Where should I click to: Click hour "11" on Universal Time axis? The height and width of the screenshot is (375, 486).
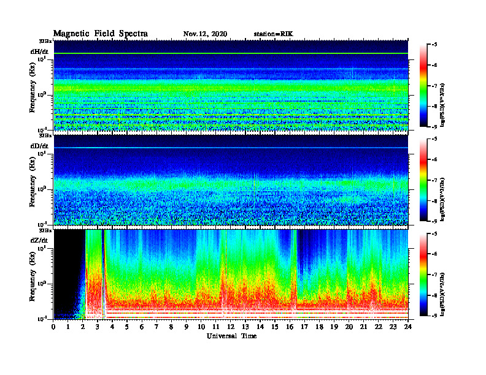[216, 327]
